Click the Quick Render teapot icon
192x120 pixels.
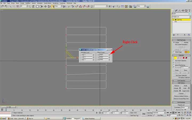point(148,7)
